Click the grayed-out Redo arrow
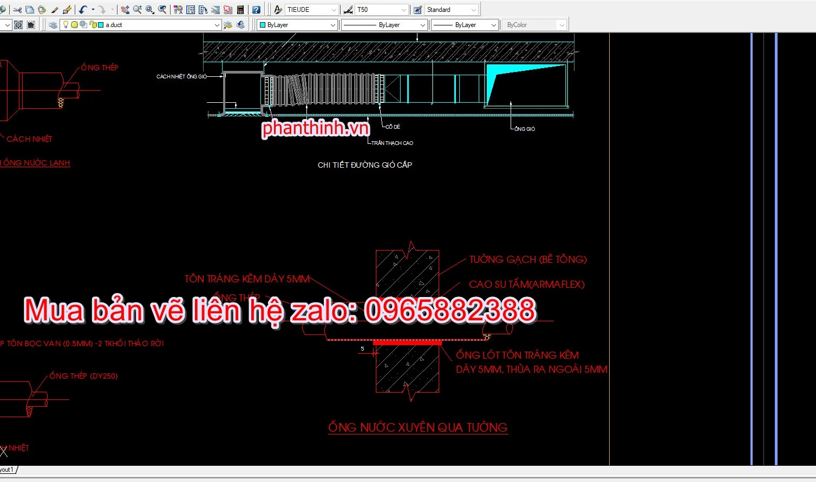Image resolution: width=816 pixels, height=482 pixels. (x=102, y=10)
